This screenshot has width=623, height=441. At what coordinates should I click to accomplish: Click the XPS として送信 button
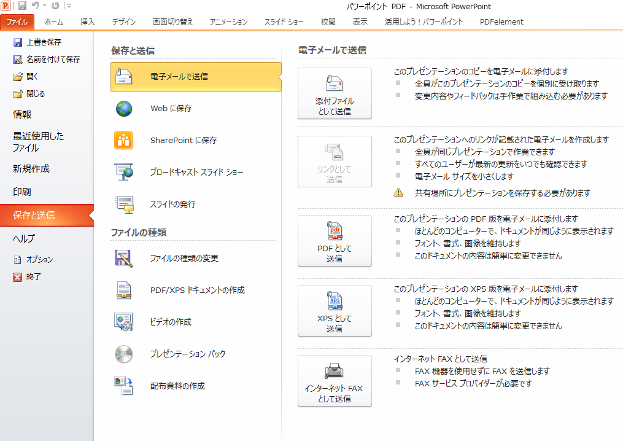click(335, 311)
